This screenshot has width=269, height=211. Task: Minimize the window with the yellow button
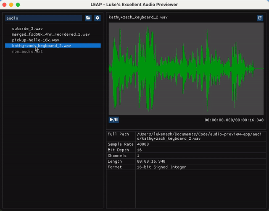11,5
